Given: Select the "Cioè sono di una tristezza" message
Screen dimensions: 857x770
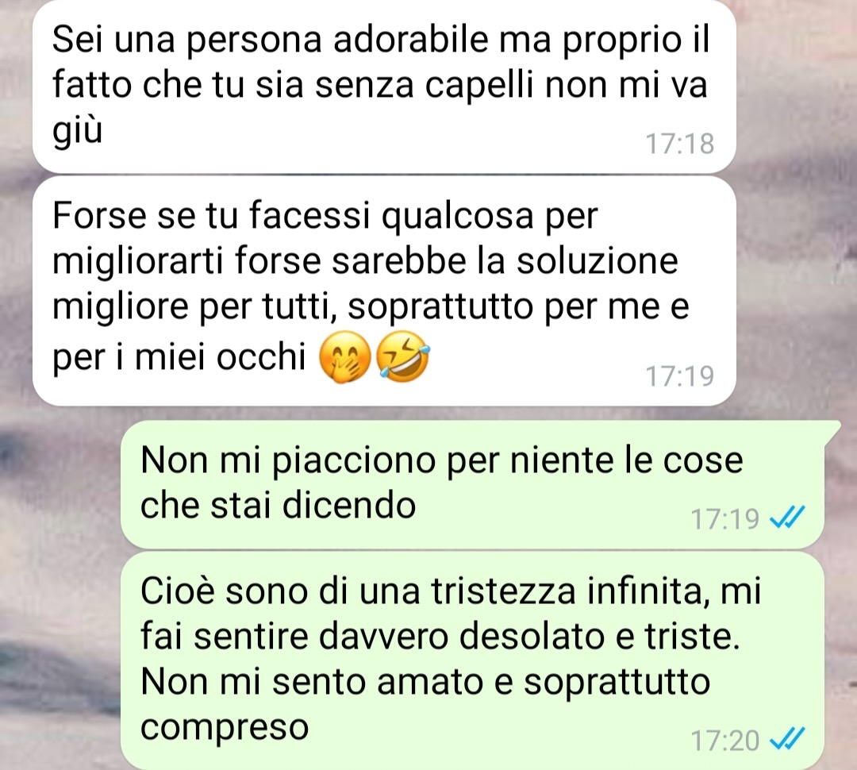Looking at the screenshot, I should click(x=473, y=660).
